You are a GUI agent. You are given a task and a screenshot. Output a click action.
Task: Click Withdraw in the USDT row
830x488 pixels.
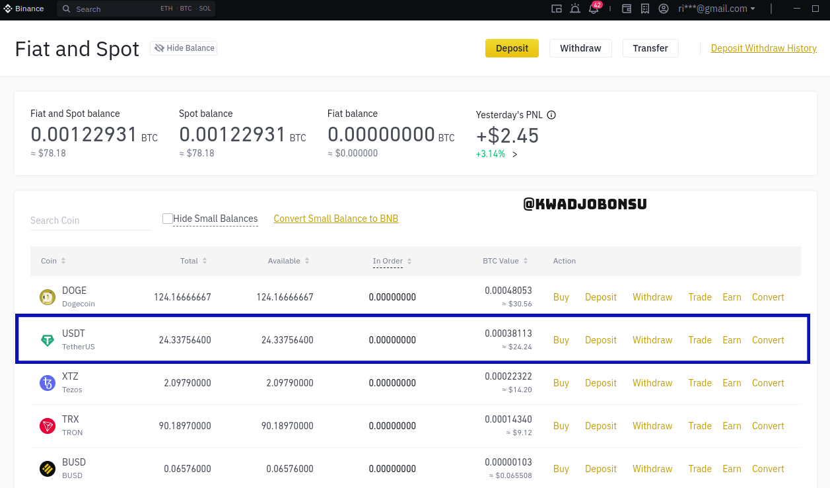tap(652, 340)
